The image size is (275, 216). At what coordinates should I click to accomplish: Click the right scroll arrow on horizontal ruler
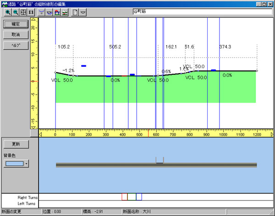point(272,134)
